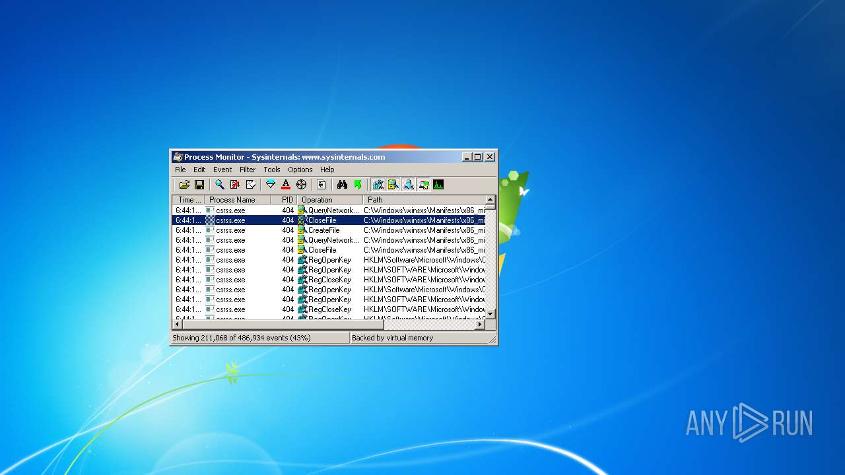Select the crosshair target icon for a window
The width and height of the screenshot is (845, 475).
[x=302, y=185]
